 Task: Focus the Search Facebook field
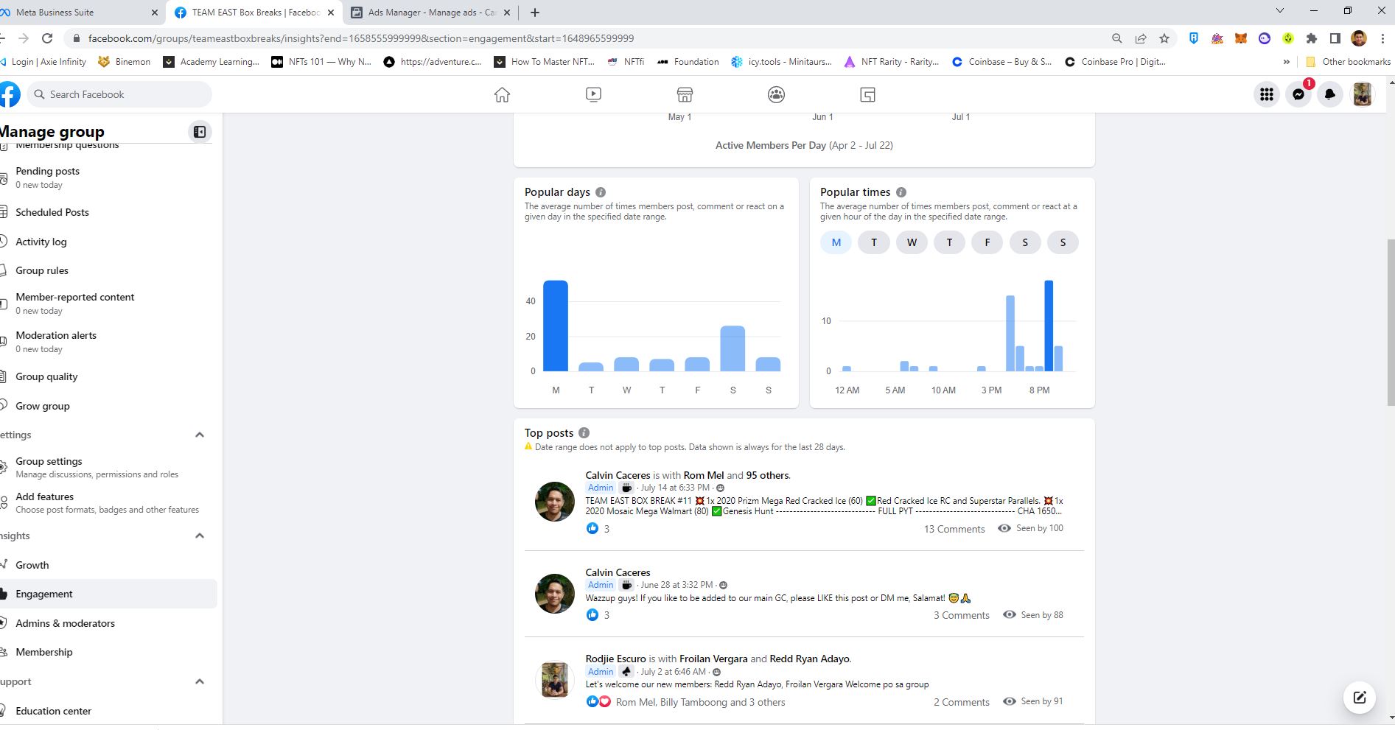119,94
